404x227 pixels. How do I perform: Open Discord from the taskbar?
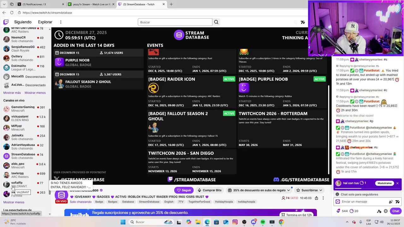pyautogui.click(x=253, y=222)
